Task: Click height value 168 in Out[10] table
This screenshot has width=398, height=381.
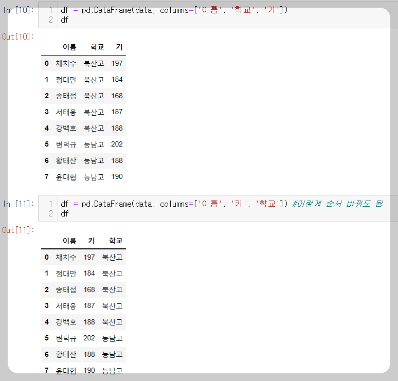Action: coord(117,96)
